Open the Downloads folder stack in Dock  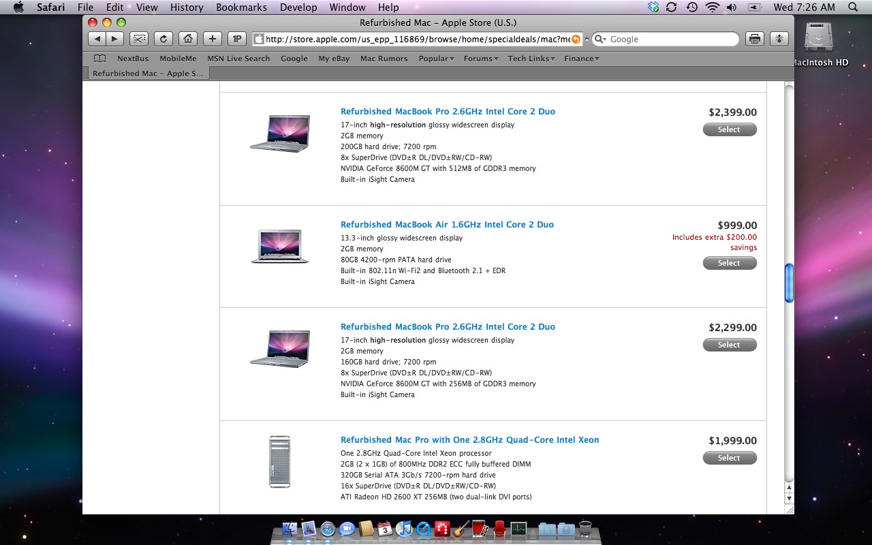[x=566, y=529]
